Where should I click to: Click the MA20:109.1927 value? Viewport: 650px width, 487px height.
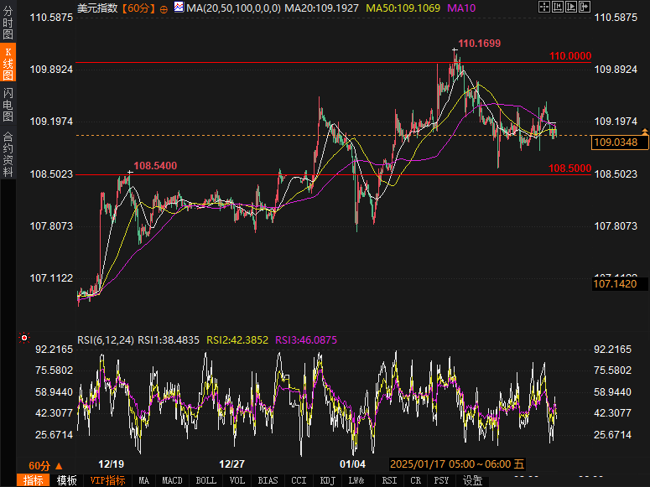pos(322,8)
